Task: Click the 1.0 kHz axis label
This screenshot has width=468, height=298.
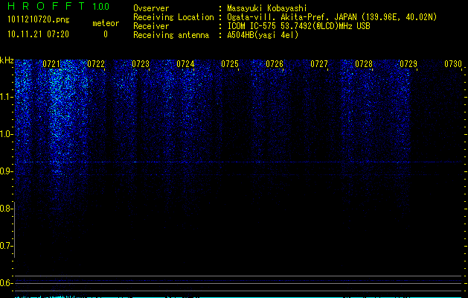Action: 6,134
